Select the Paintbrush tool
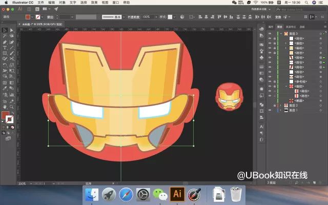 [12, 53]
